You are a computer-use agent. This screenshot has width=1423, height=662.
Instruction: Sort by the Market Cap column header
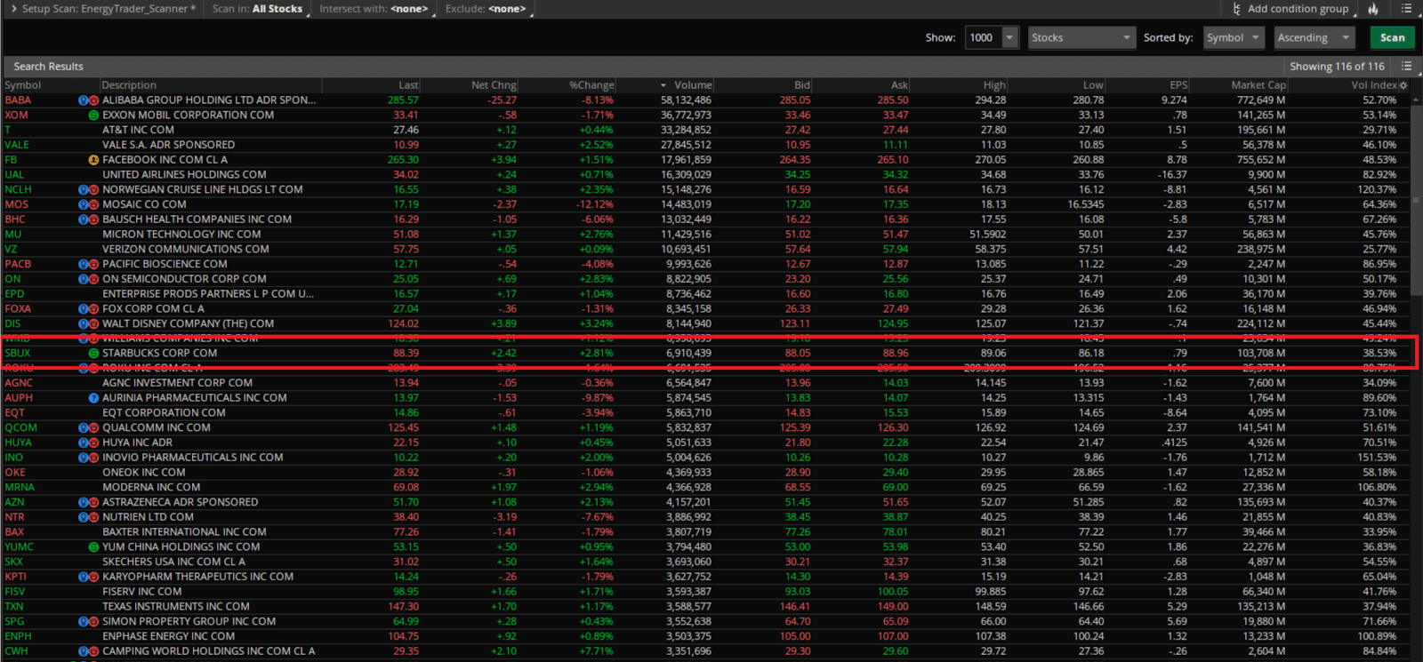pos(1258,85)
